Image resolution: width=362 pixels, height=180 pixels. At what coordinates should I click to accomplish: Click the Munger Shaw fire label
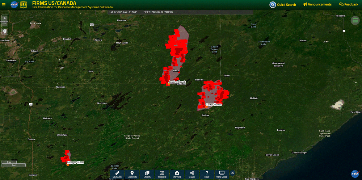pos(76,163)
